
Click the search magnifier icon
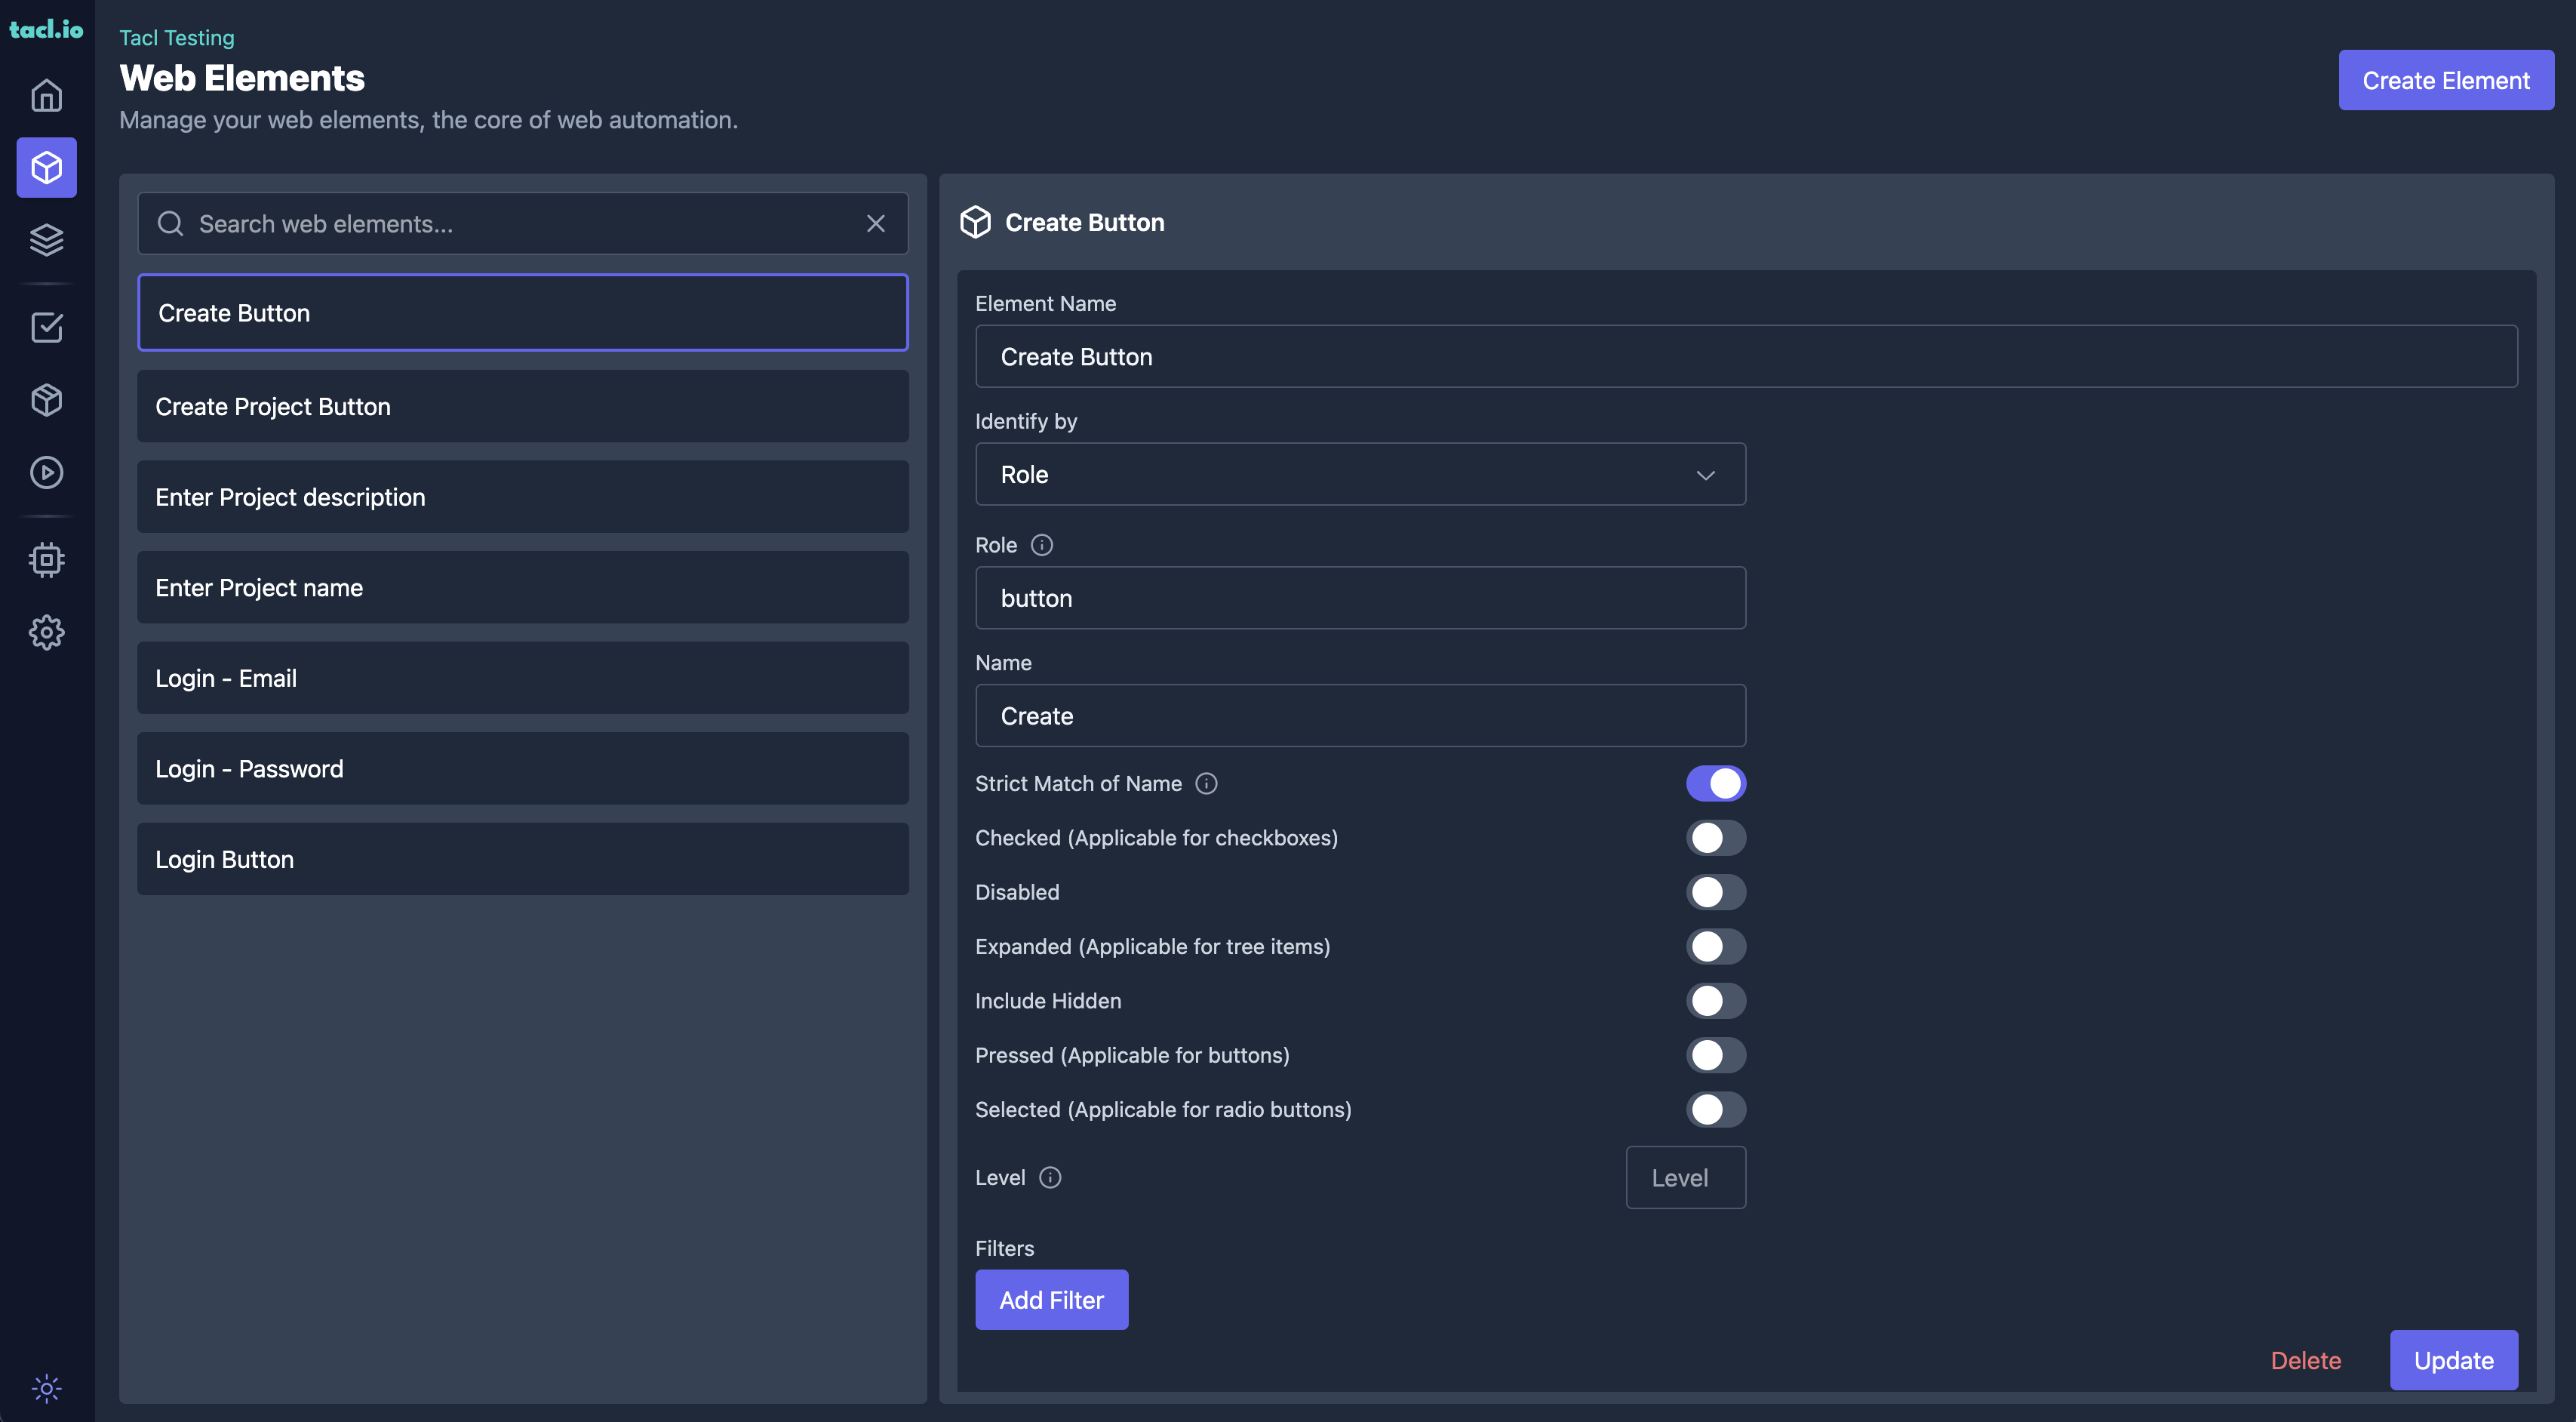[171, 223]
